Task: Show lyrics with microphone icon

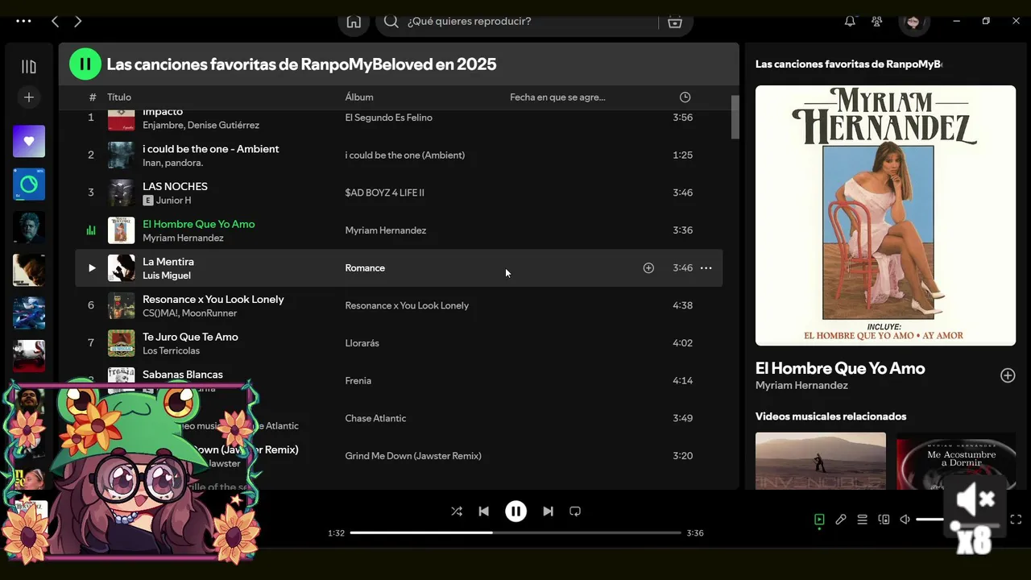Action: (841, 520)
